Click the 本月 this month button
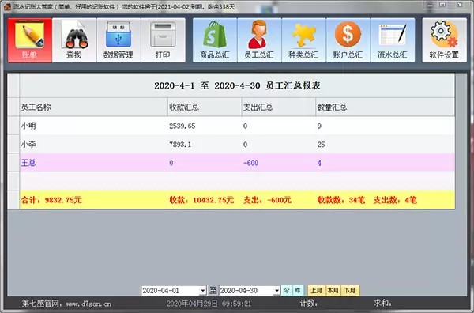This screenshot has width=474, height=313. pos(333,291)
